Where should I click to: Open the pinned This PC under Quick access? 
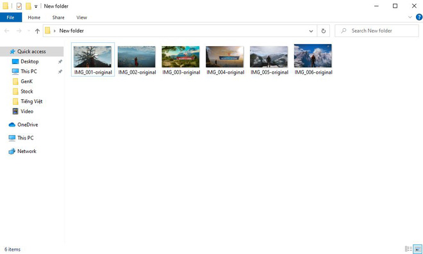coord(29,72)
